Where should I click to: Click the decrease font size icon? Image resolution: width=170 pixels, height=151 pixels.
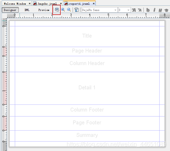(x=139, y=10)
